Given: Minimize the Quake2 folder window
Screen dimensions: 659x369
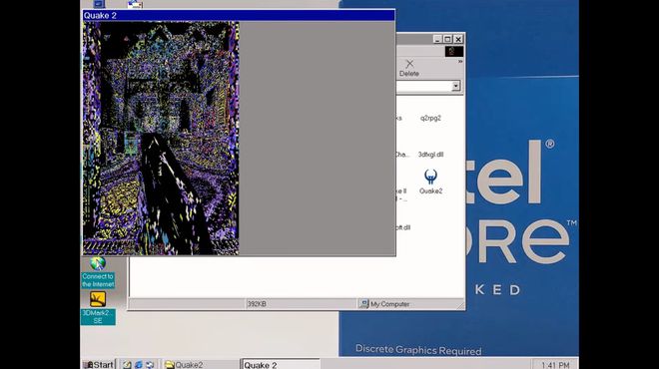Looking at the screenshot, I should point(437,39).
